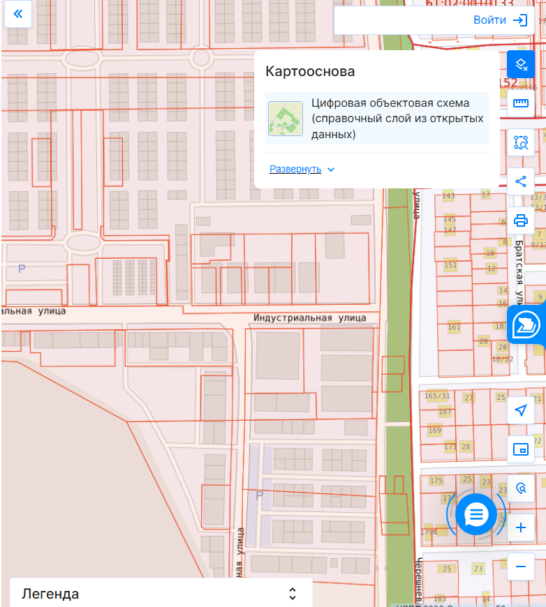The width and height of the screenshot is (546, 607).
Task: Click house number 161 on map
Action: pos(454,327)
